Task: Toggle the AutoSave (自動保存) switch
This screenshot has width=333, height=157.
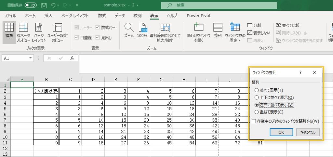Action: (31, 5)
